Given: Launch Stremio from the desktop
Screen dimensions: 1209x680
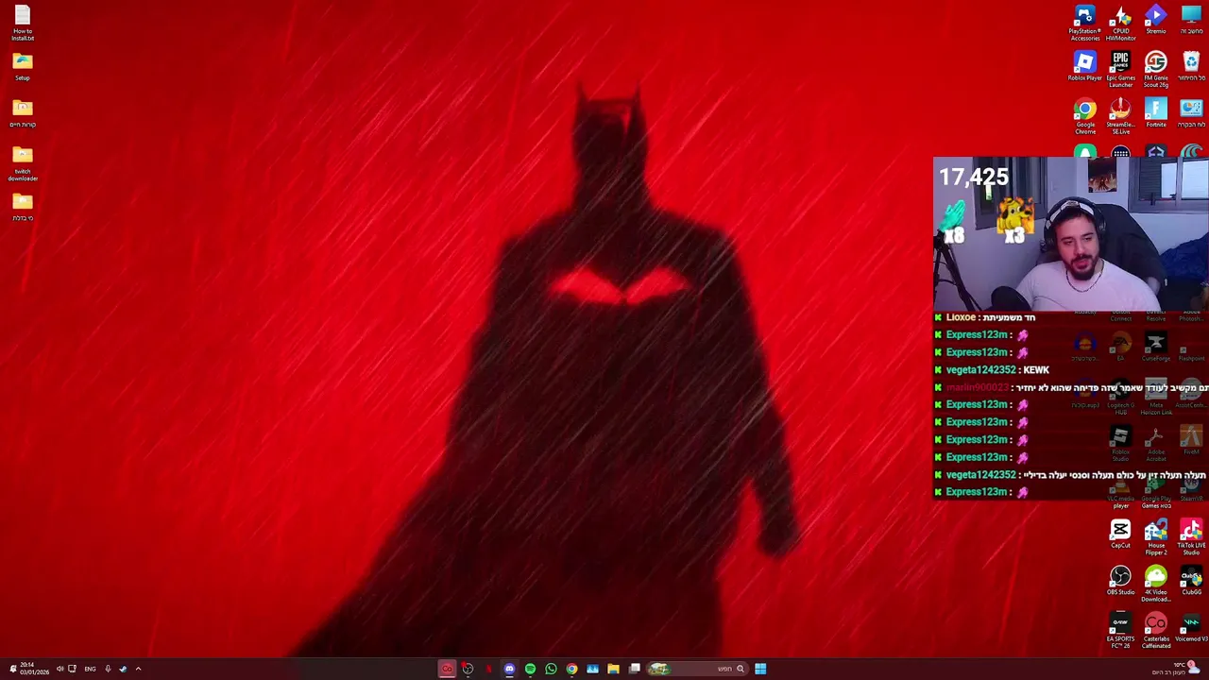Looking at the screenshot, I should click(1156, 21).
